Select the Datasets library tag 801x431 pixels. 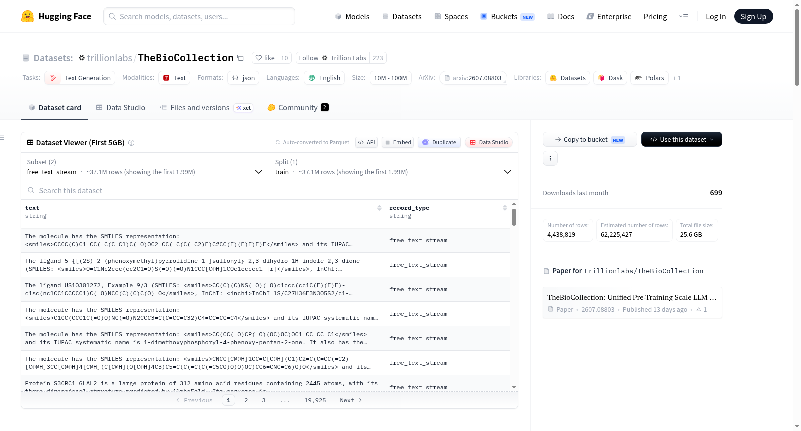(568, 78)
